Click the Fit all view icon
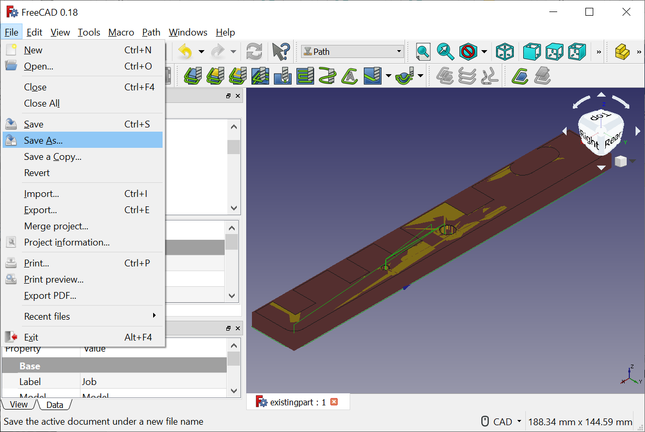 point(423,51)
